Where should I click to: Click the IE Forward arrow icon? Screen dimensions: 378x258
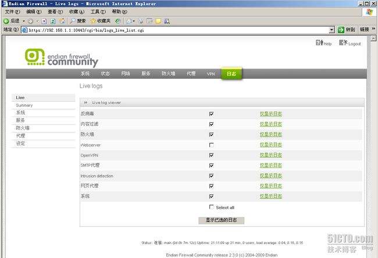click(30, 21)
